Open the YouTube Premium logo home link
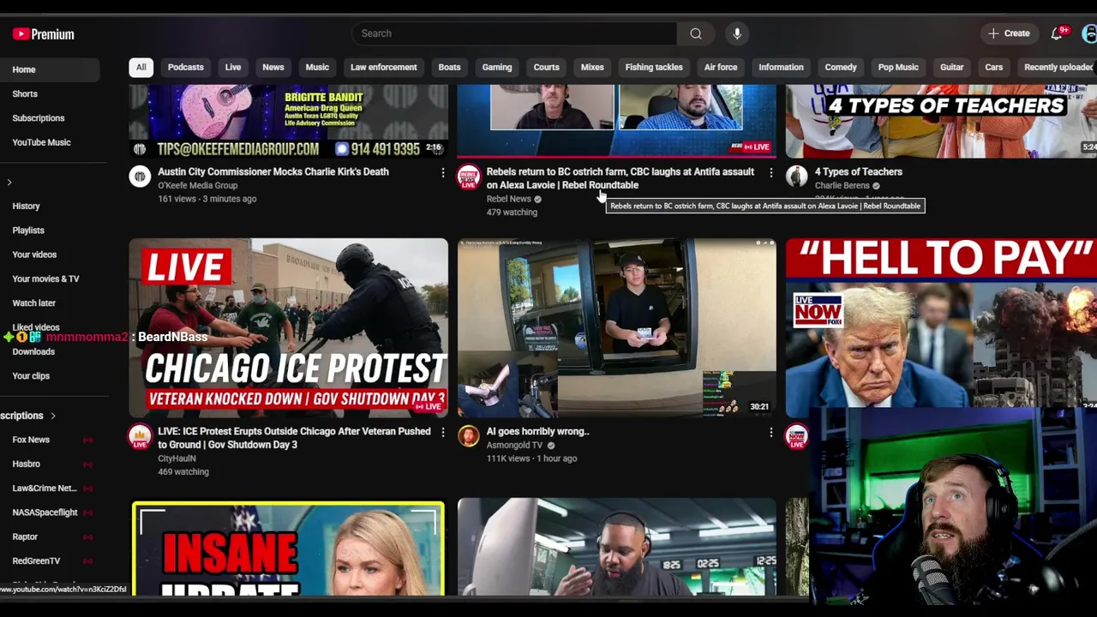Screen dimensions: 1097x617 pos(44,34)
